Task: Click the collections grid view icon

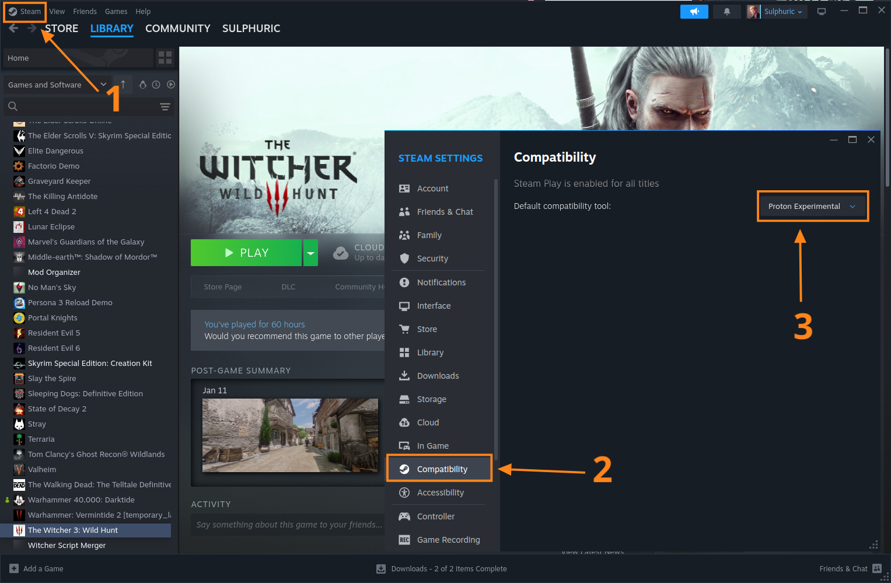Action: (165, 58)
